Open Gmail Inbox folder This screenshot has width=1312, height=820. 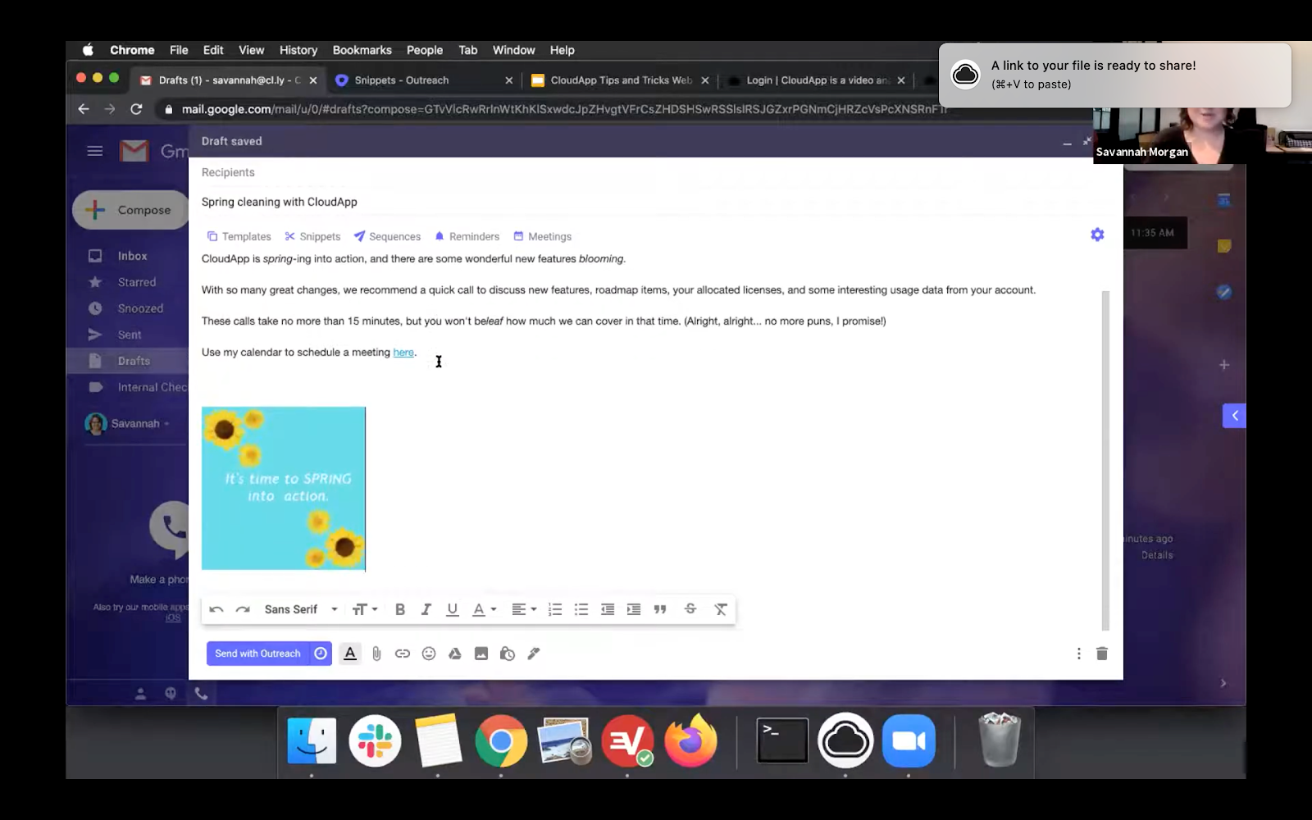[x=132, y=256]
